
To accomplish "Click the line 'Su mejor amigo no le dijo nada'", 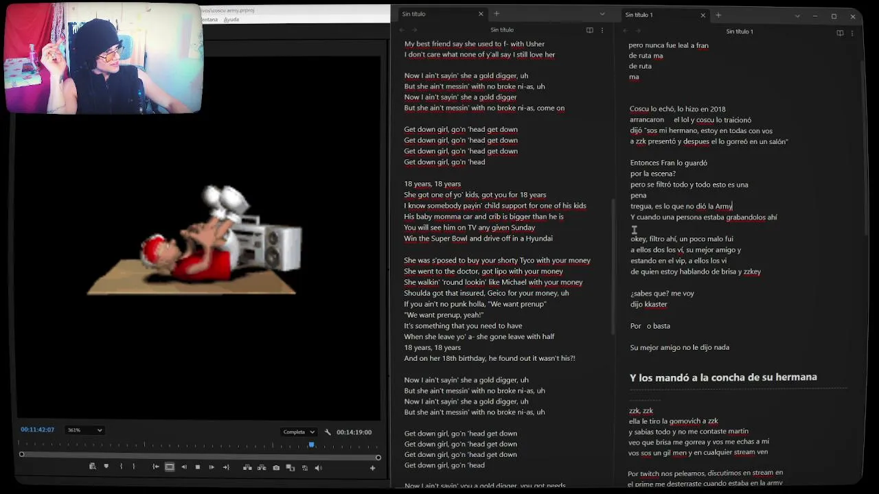I will click(680, 347).
